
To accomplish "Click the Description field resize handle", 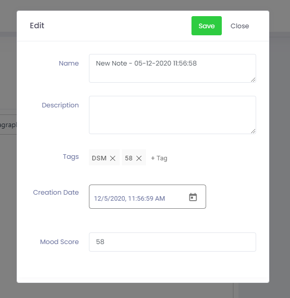I will 253,131.
